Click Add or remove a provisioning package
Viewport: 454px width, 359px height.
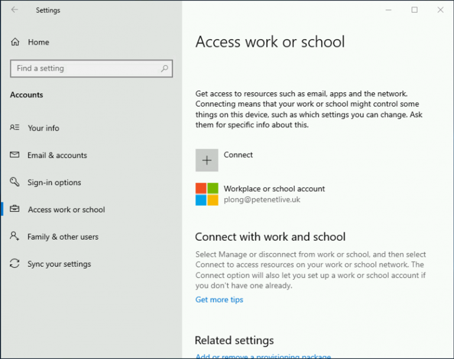tap(263, 356)
